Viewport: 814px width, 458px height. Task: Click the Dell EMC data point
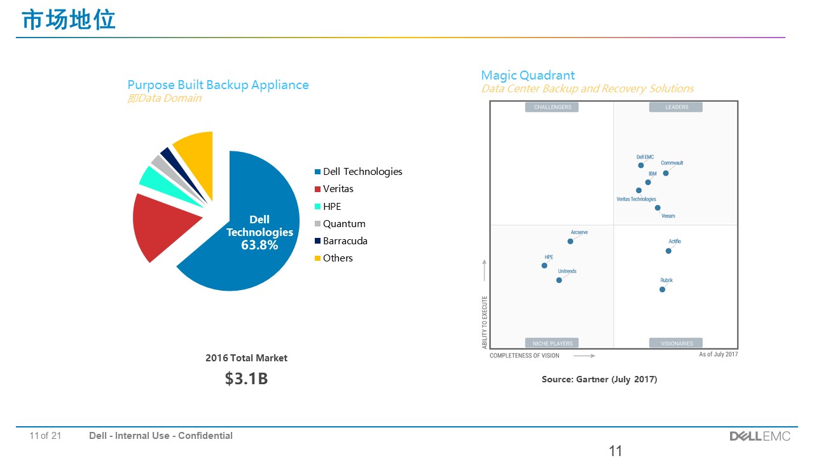click(641, 165)
